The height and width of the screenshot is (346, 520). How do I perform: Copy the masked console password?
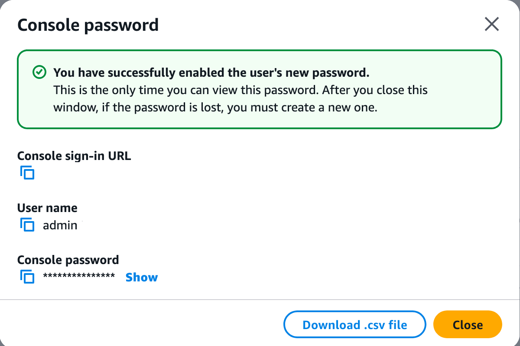27,277
